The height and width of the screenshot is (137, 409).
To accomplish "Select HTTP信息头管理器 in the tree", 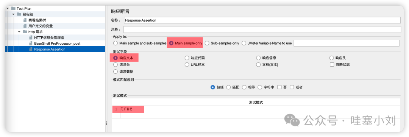I will pos(49,37).
